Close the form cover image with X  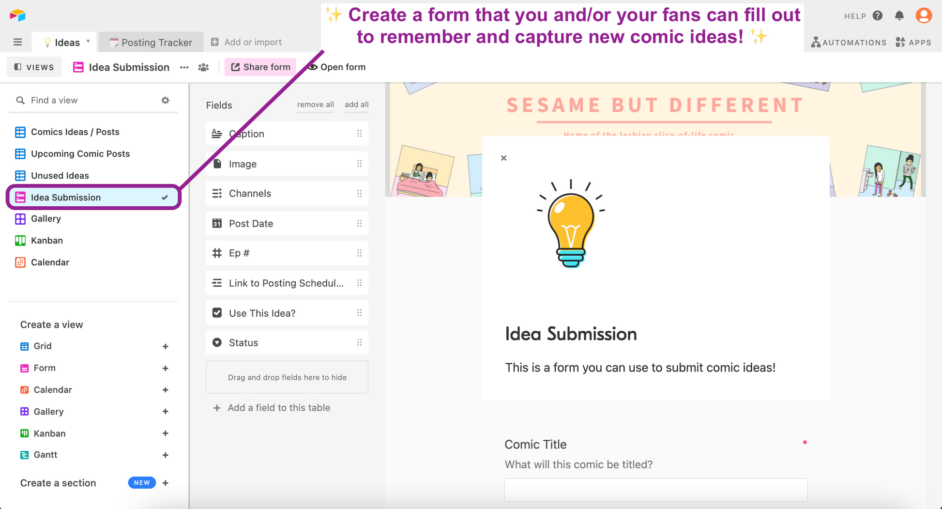[503, 158]
